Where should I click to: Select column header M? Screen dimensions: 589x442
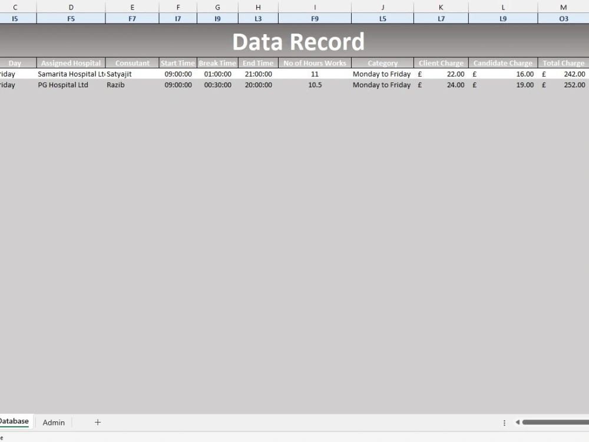(563, 7)
